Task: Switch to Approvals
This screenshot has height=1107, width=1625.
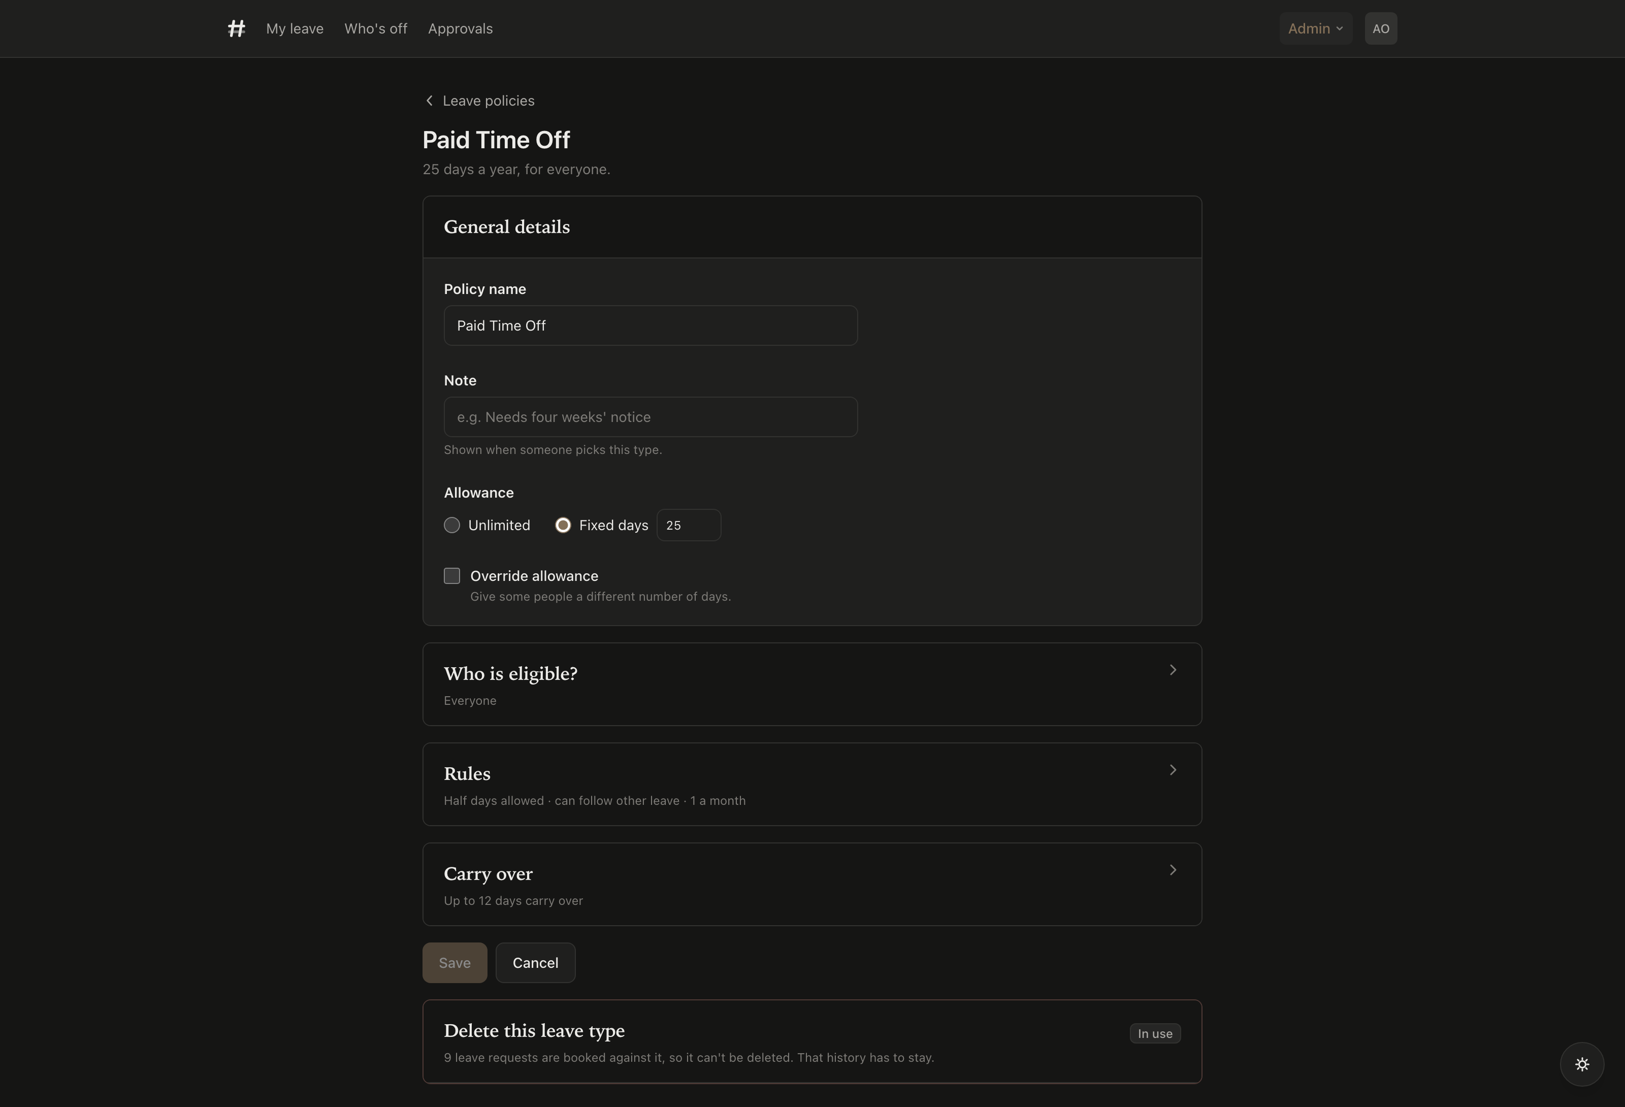Action: point(460,28)
